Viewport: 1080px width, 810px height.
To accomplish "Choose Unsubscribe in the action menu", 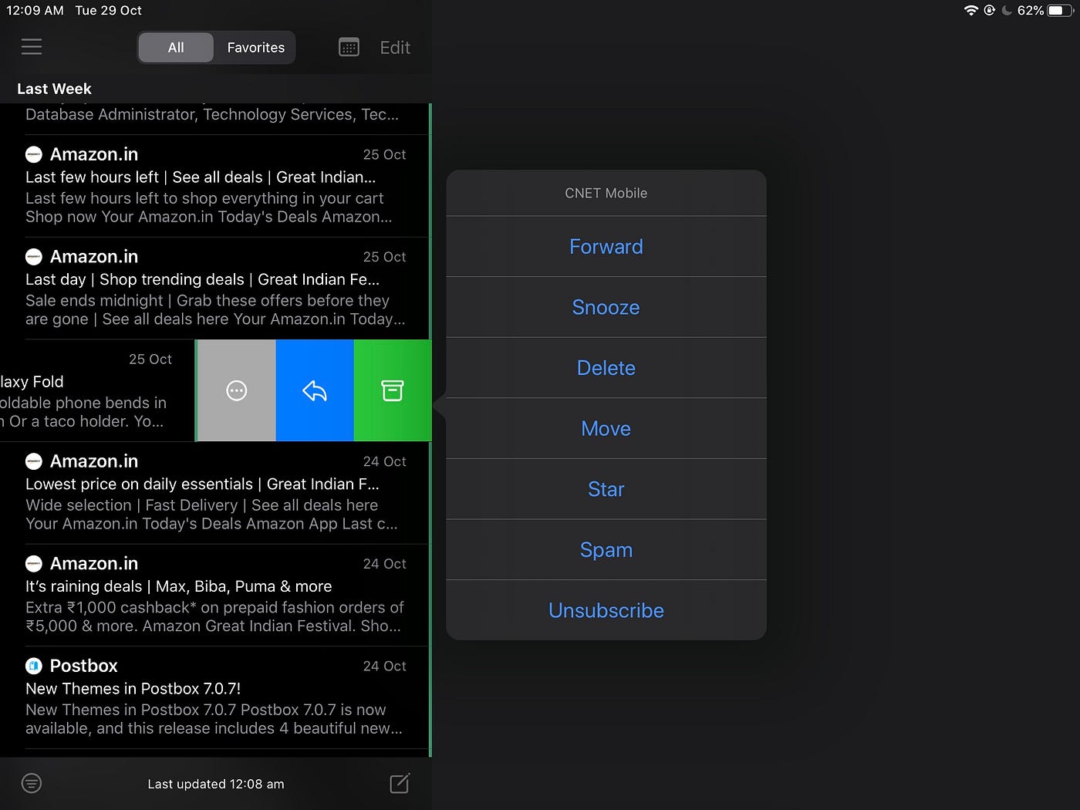I will click(x=606, y=610).
